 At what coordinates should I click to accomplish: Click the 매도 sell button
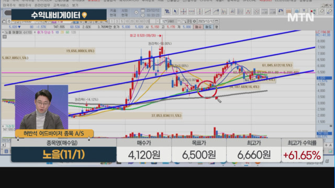click(208, 27)
